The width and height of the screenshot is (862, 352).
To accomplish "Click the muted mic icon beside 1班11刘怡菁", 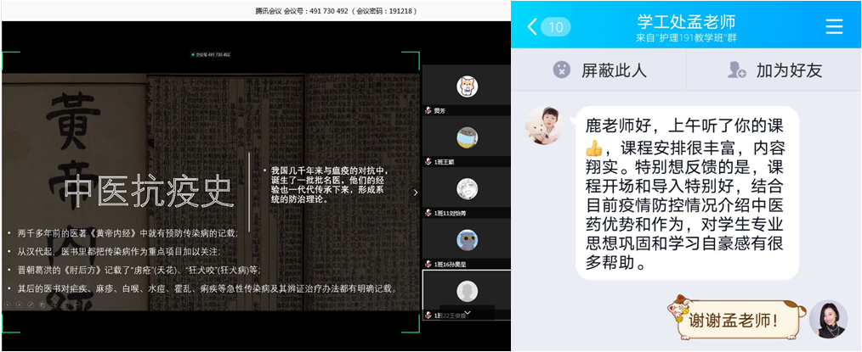I will click(428, 213).
